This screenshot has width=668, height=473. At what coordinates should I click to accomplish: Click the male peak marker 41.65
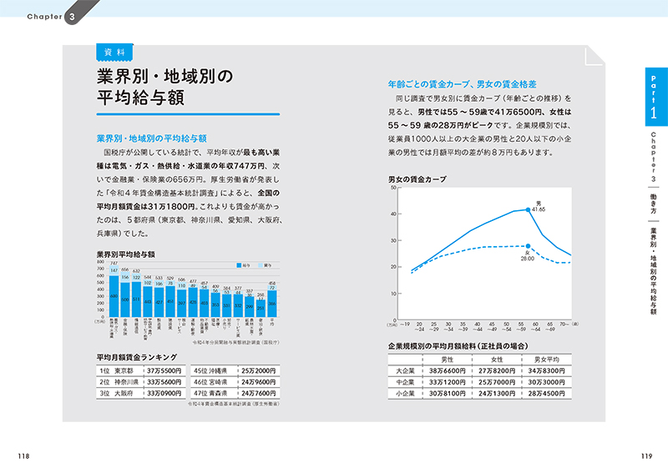(x=529, y=209)
